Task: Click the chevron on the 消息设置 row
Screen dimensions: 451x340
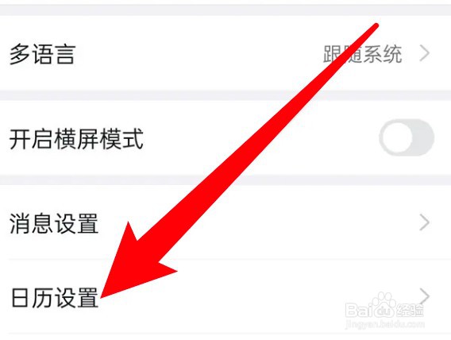Action: (425, 222)
